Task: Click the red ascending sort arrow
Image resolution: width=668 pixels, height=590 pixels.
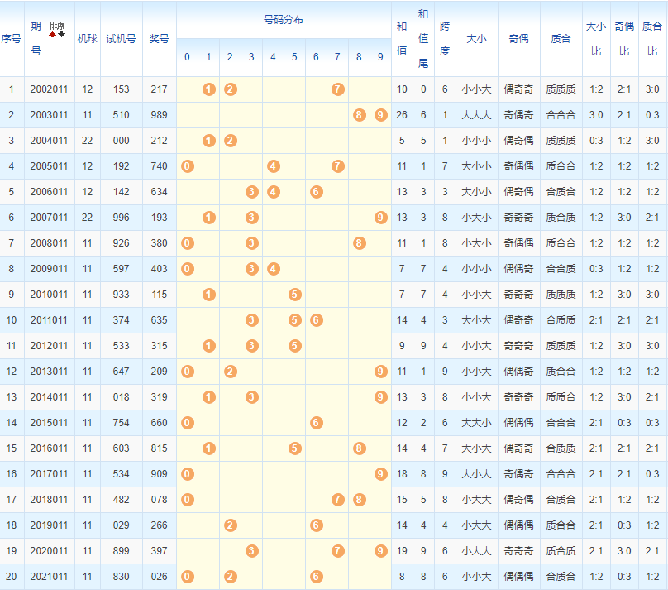Action: (52, 35)
